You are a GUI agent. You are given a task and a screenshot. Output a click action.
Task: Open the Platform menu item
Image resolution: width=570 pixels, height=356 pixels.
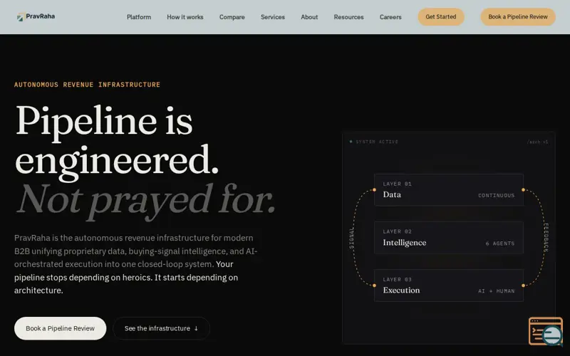139,17
